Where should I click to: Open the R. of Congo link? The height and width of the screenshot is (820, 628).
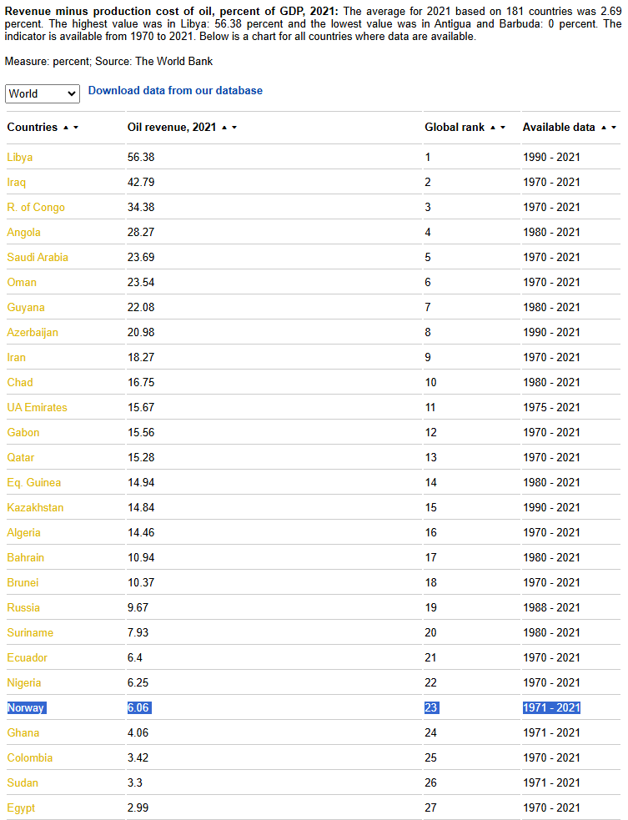click(36, 208)
